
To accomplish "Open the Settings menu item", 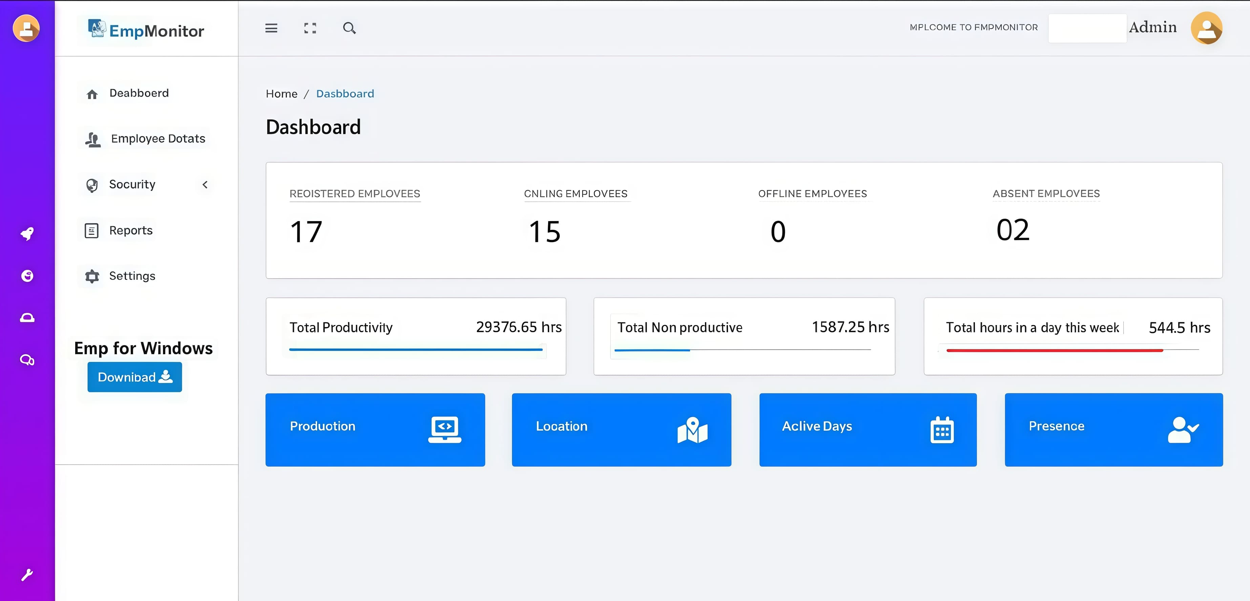I will pos(132,276).
